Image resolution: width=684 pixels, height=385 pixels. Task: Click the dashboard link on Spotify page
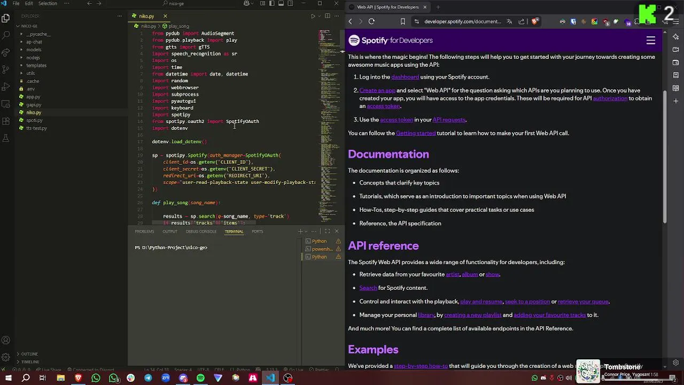coord(405,77)
